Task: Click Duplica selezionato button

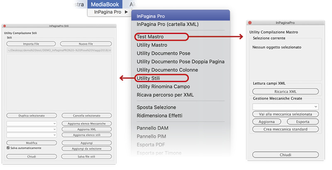Action: pyautogui.click(x=32, y=115)
